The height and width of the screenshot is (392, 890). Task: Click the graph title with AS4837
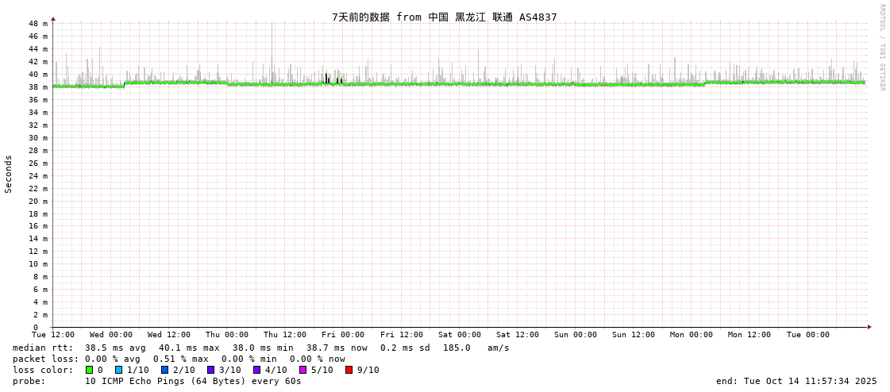444,17
